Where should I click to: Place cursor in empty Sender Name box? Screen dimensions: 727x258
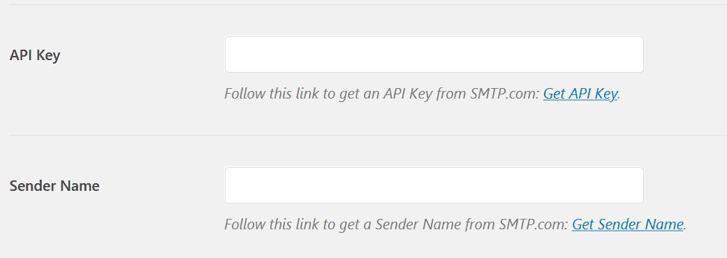coord(434,185)
